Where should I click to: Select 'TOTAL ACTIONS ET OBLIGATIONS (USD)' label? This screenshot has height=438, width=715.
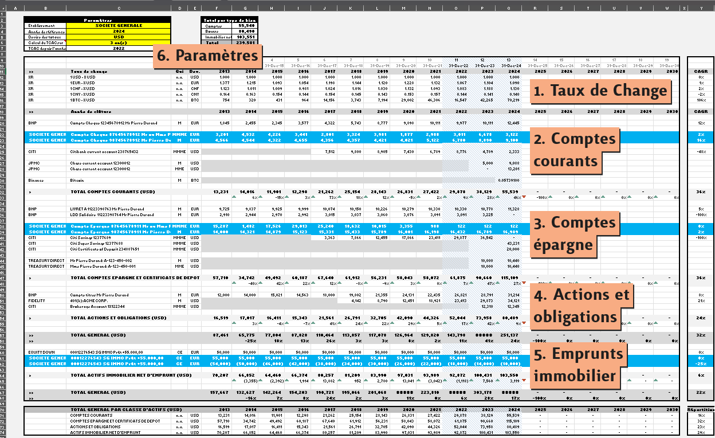coord(117,318)
